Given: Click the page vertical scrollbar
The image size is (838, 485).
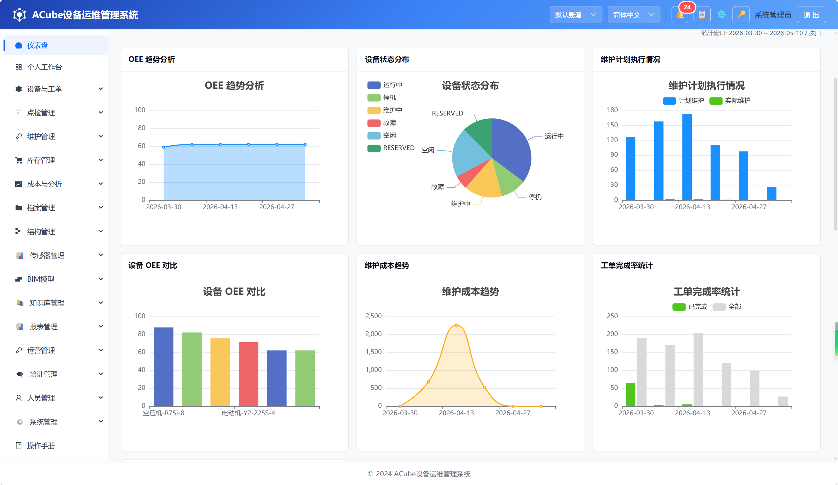Looking at the screenshot, I should (x=835, y=154).
